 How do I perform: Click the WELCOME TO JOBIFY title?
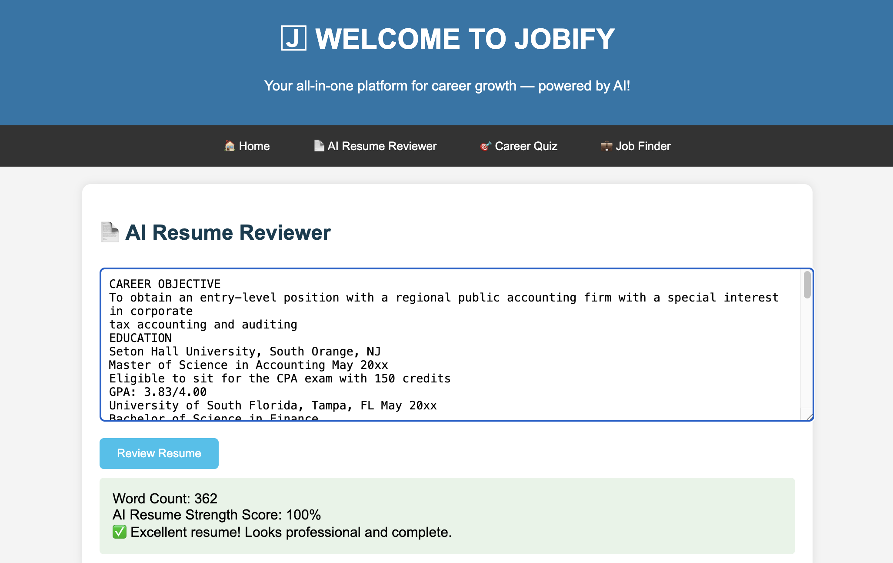tap(464, 39)
